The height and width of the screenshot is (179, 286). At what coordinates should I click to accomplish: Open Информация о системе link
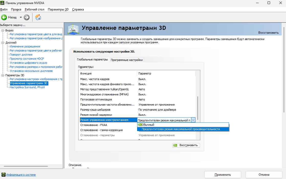coord(21,175)
